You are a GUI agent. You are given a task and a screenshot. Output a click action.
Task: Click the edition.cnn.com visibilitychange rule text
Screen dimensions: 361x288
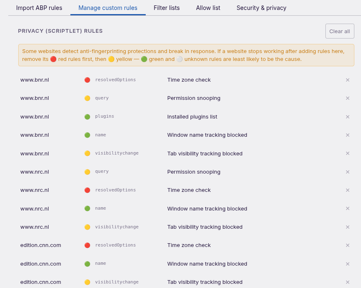(x=117, y=282)
